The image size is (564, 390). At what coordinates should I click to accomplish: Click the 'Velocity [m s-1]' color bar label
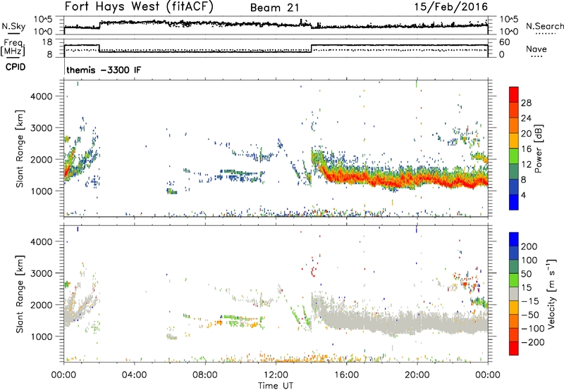(x=551, y=294)
